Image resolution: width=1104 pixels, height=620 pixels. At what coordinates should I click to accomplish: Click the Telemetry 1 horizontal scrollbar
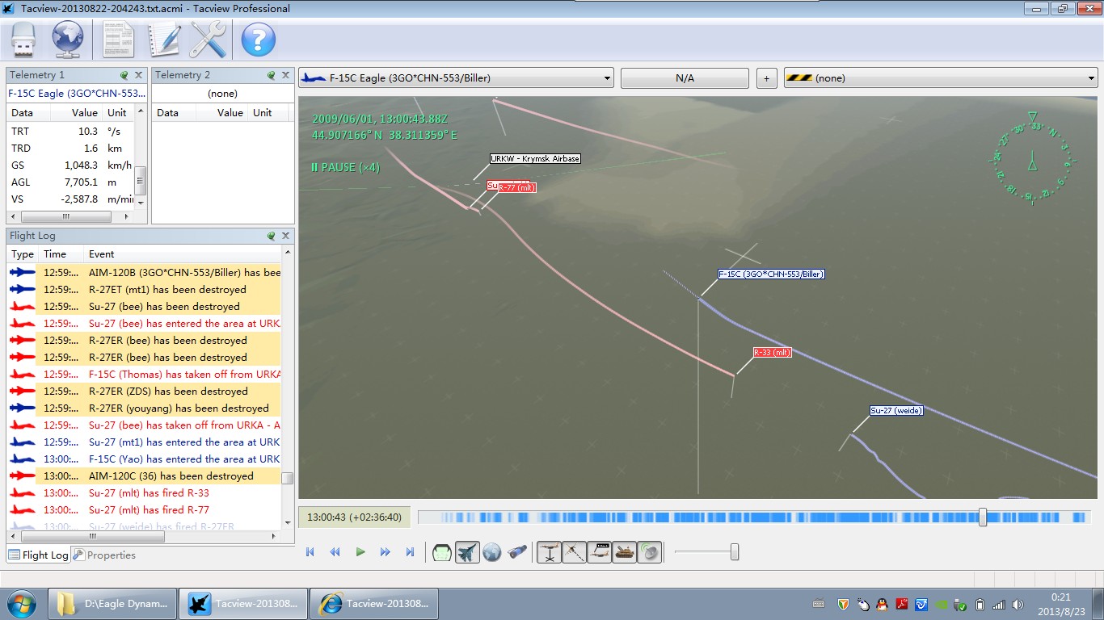[x=65, y=217]
